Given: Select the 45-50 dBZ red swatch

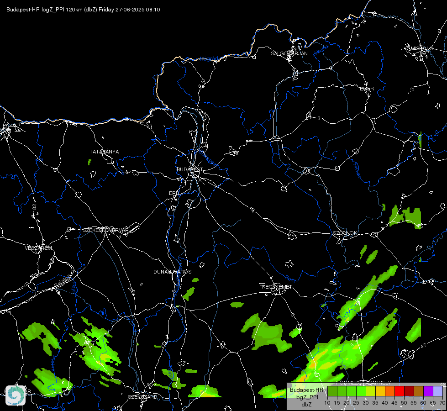Looking at the screenshot, I should tap(400, 391).
